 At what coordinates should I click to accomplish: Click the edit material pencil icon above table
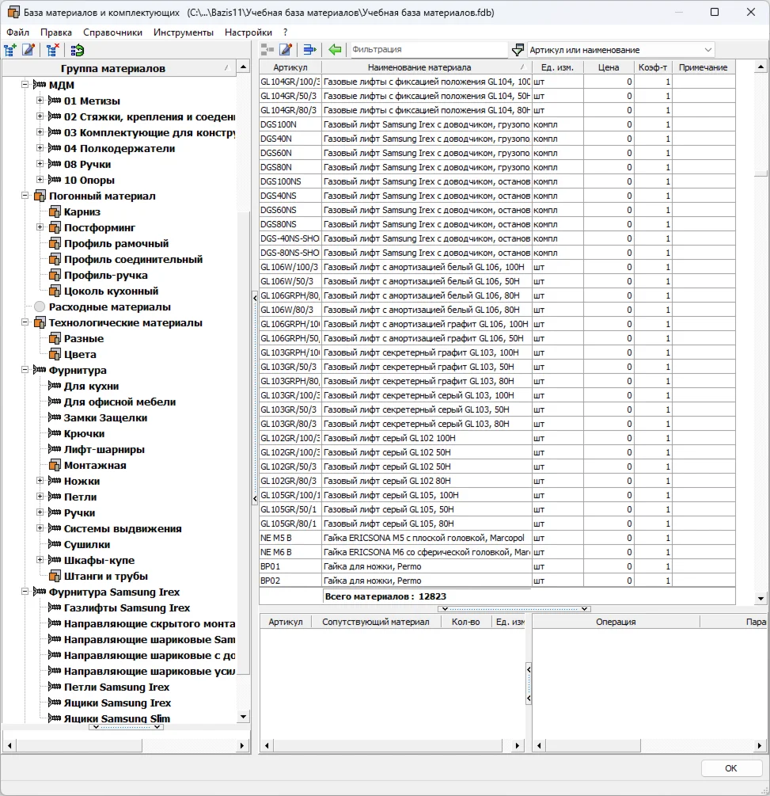coord(286,50)
